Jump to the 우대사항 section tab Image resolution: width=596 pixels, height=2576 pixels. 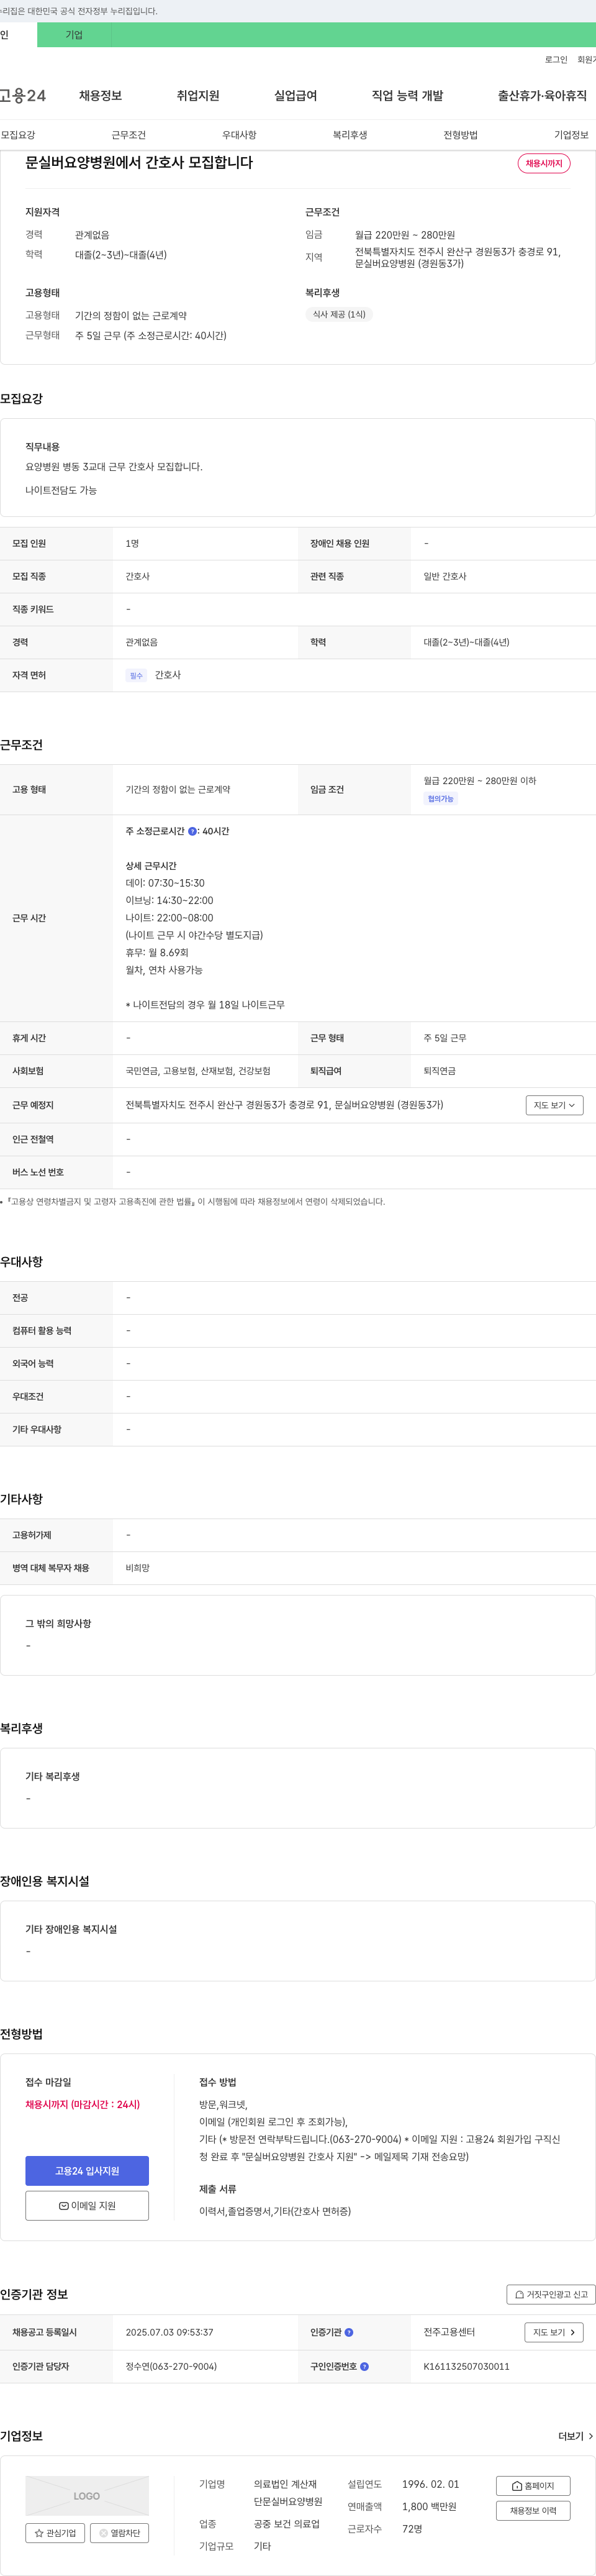click(239, 135)
